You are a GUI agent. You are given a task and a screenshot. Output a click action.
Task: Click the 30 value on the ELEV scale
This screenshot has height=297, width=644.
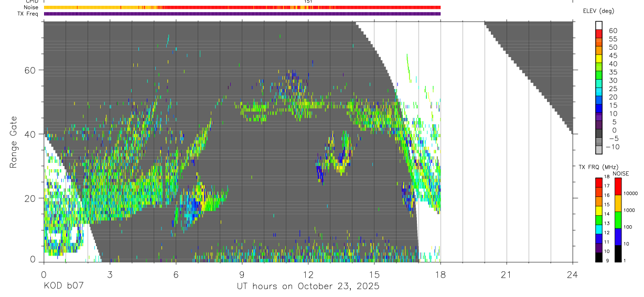point(613,80)
